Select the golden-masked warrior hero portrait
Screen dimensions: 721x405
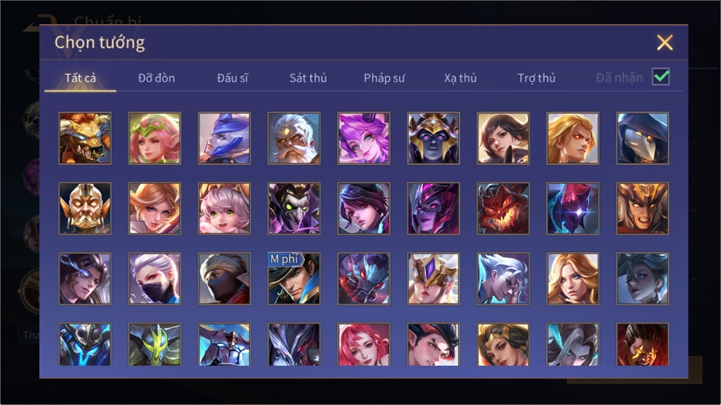tap(85, 208)
